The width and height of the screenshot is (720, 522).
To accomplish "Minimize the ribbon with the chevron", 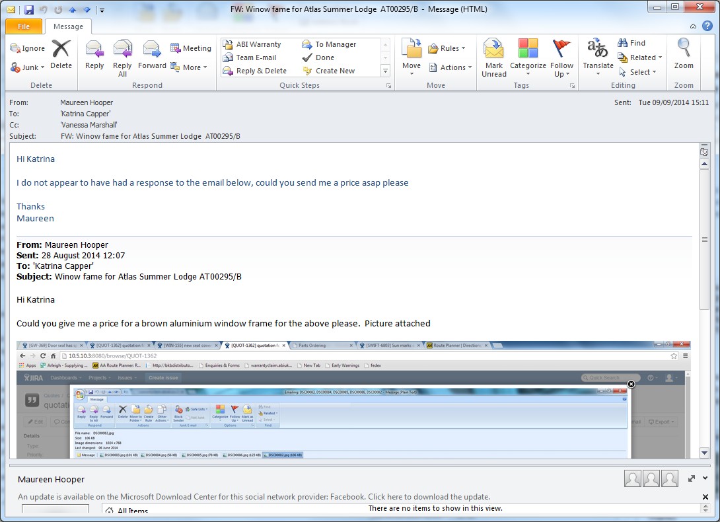I will 693,26.
